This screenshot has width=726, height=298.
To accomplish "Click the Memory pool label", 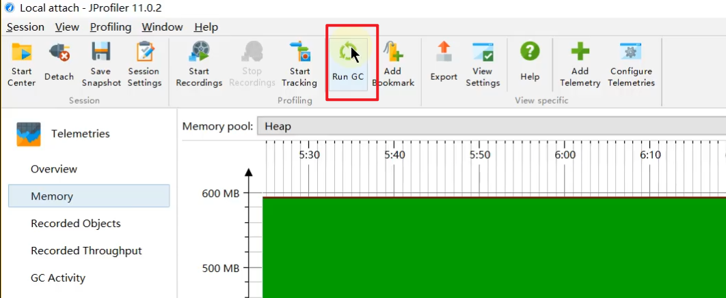I will 217,126.
